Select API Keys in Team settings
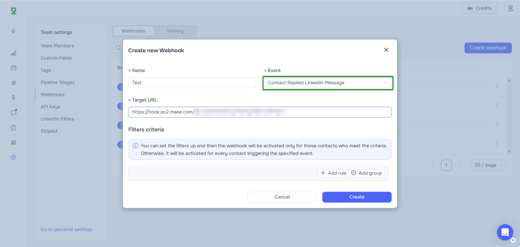Screen dimensions: 520x247 click(50, 107)
